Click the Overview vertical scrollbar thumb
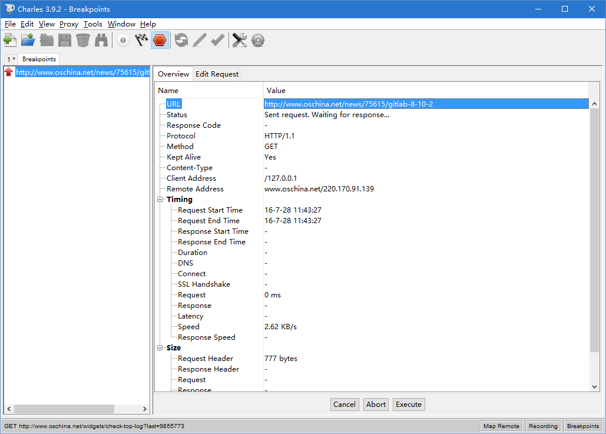Screen dimensions: 606x434 click(594, 230)
